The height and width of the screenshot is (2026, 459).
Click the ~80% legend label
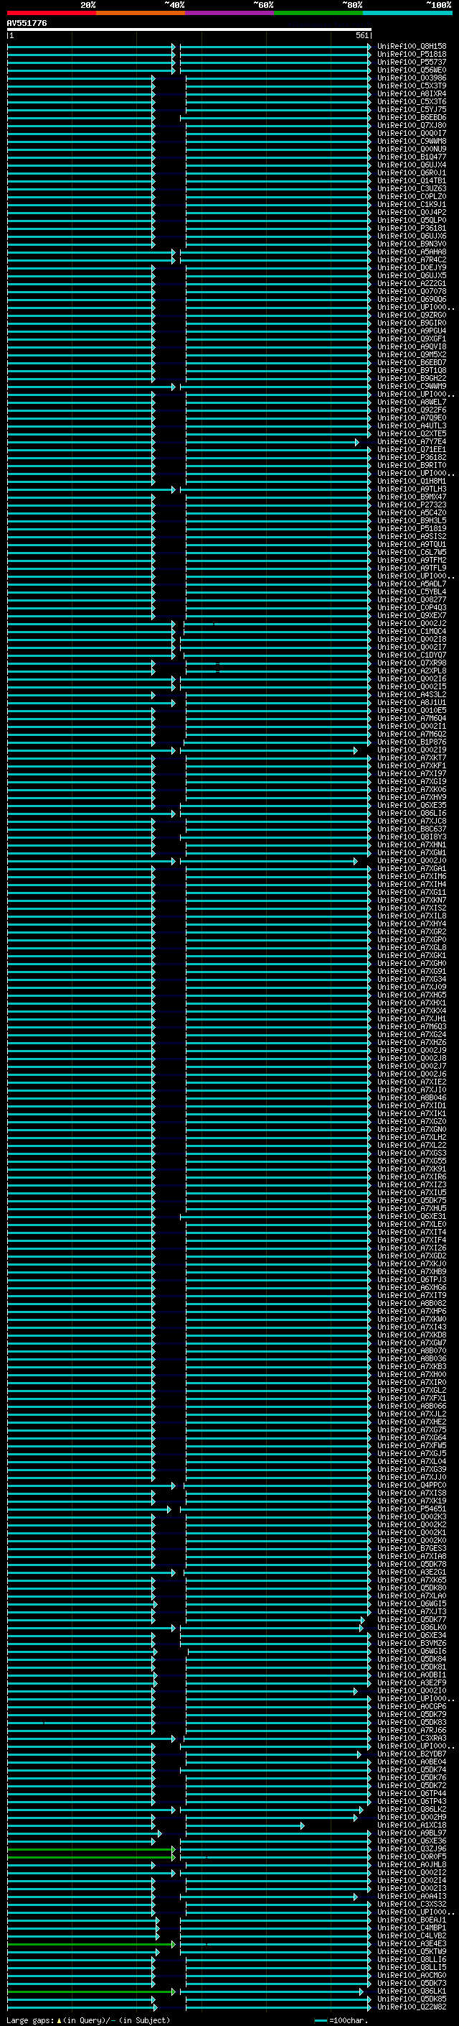click(x=351, y=5)
